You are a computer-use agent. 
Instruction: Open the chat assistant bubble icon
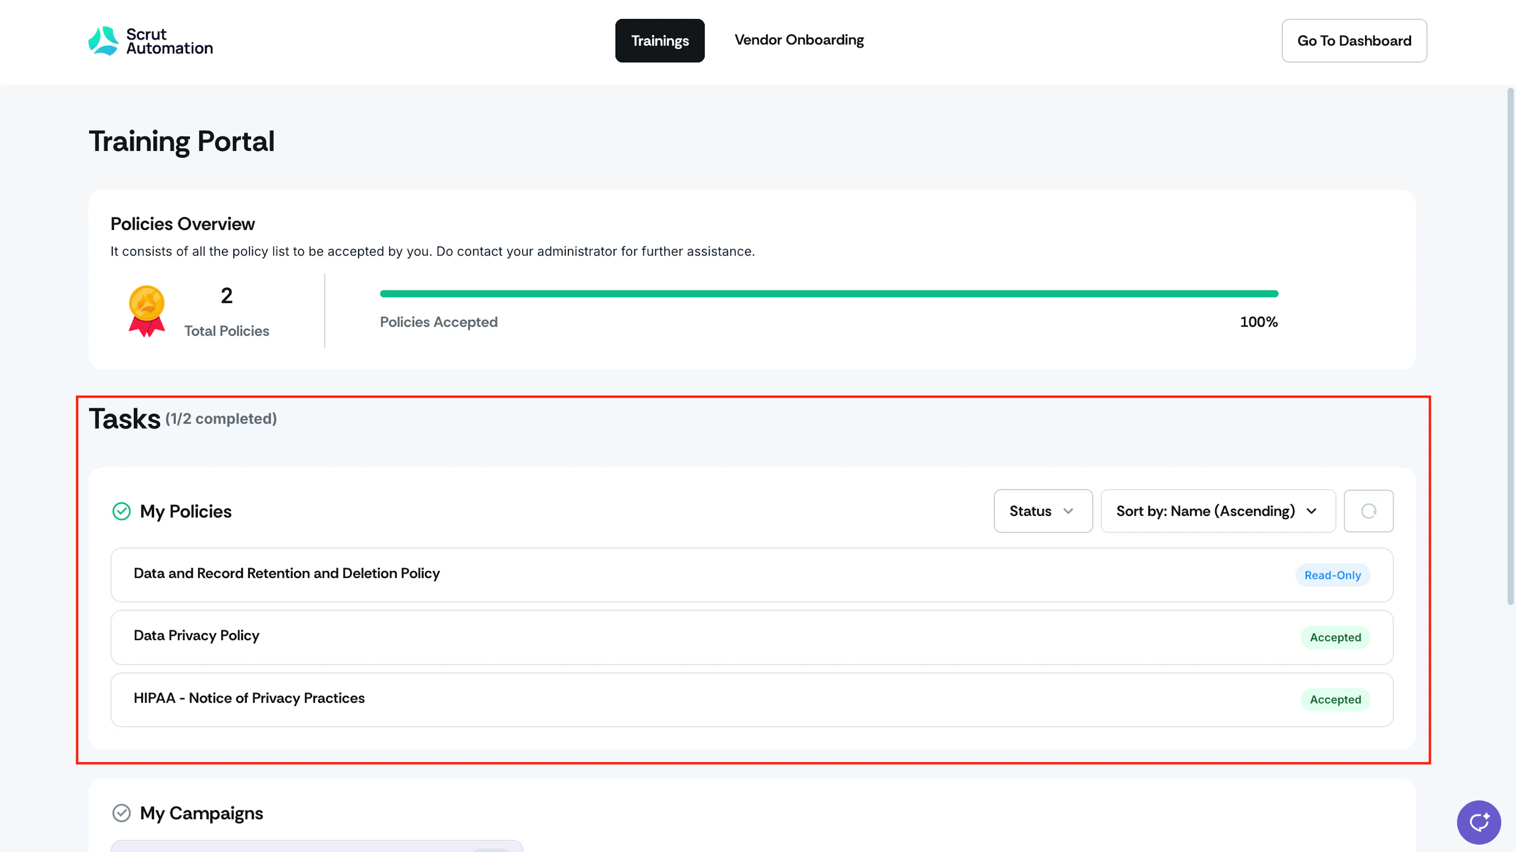[1478, 821]
